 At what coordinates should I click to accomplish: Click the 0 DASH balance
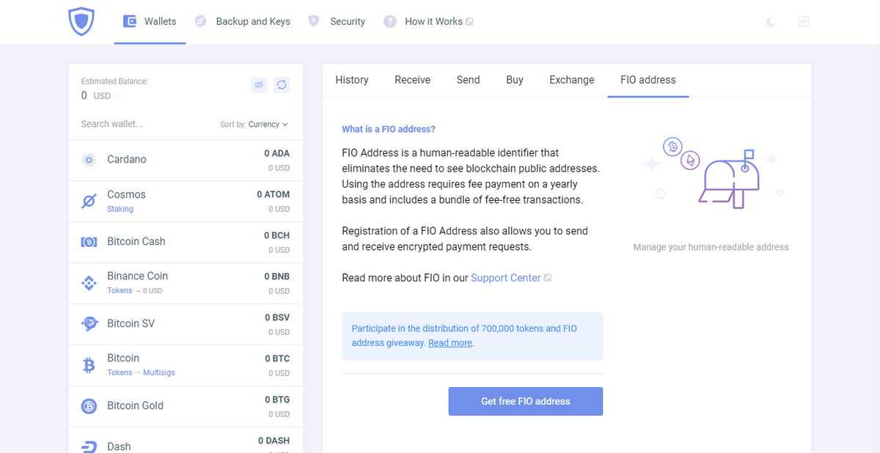click(x=274, y=441)
